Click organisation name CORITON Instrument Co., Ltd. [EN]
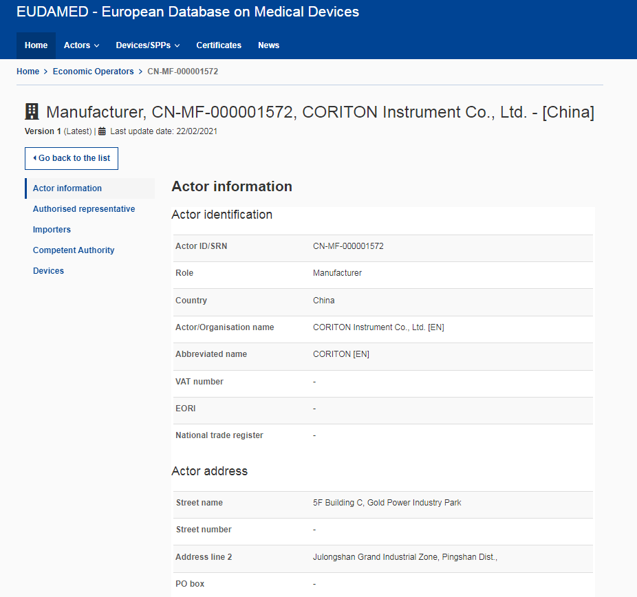 (378, 327)
